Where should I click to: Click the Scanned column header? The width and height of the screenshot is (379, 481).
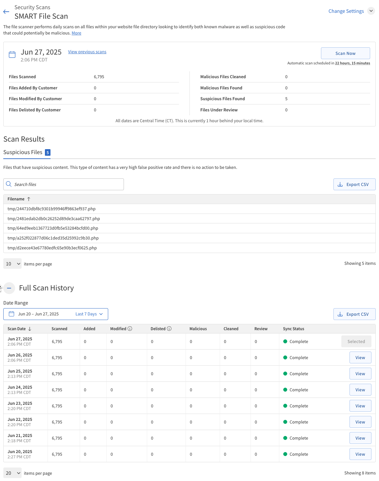point(59,329)
